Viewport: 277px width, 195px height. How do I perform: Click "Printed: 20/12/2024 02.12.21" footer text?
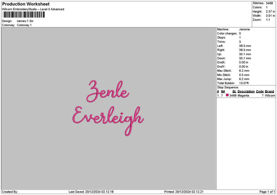click(x=184, y=192)
